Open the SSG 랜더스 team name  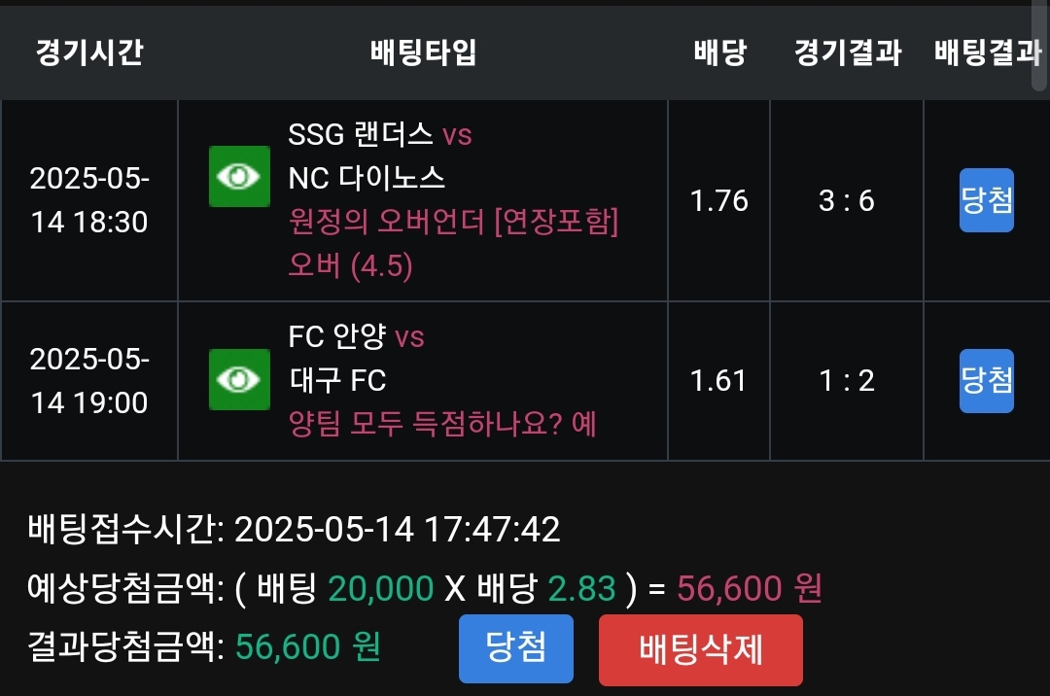tap(360, 134)
